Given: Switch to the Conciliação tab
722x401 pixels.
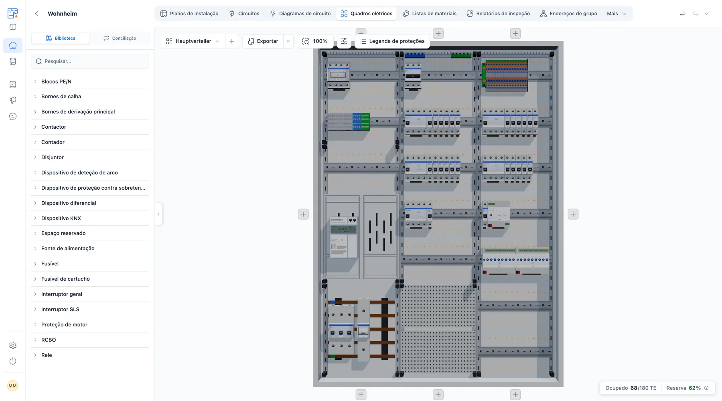Looking at the screenshot, I should 120,38.
